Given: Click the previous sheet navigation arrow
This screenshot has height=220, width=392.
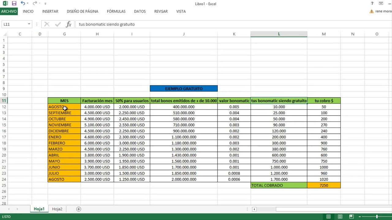Looking at the screenshot, I should tap(9, 209).
